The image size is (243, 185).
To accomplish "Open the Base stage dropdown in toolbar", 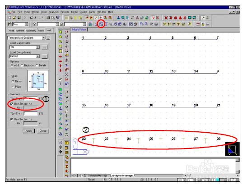I will pyautogui.click(x=26, y=24).
